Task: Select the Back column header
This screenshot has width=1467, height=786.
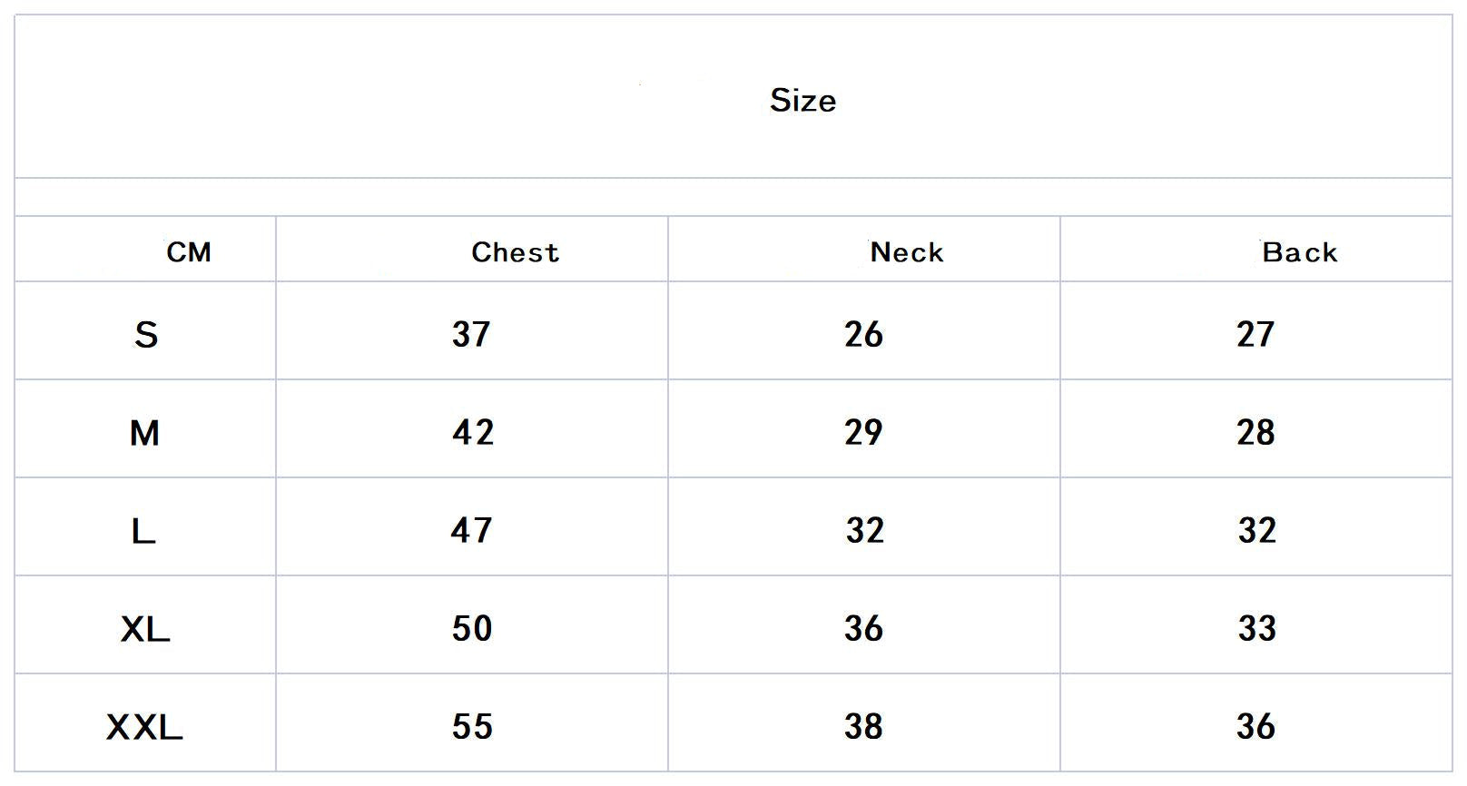Action: pos(1299,251)
